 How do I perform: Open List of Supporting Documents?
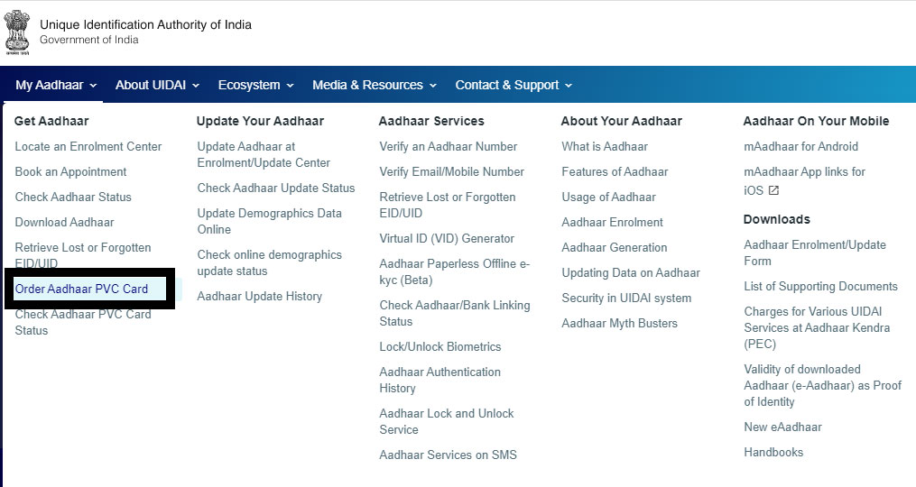pyautogui.click(x=820, y=286)
